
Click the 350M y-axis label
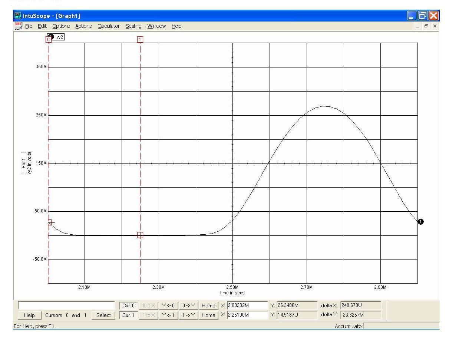point(42,67)
